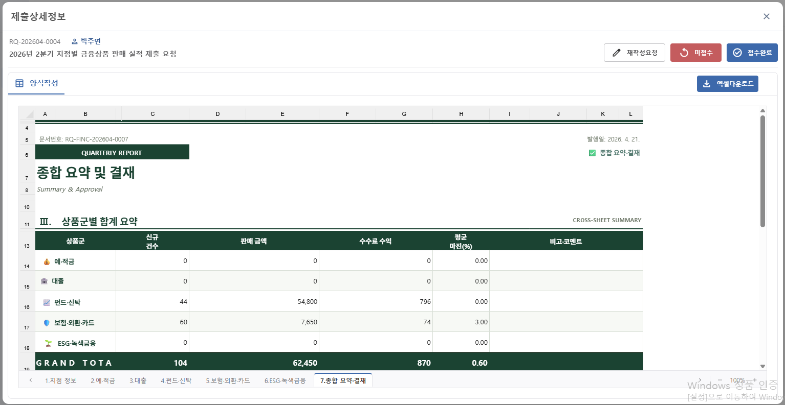Click the 재작성요청 button
785x405 pixels.
(635, 53)
